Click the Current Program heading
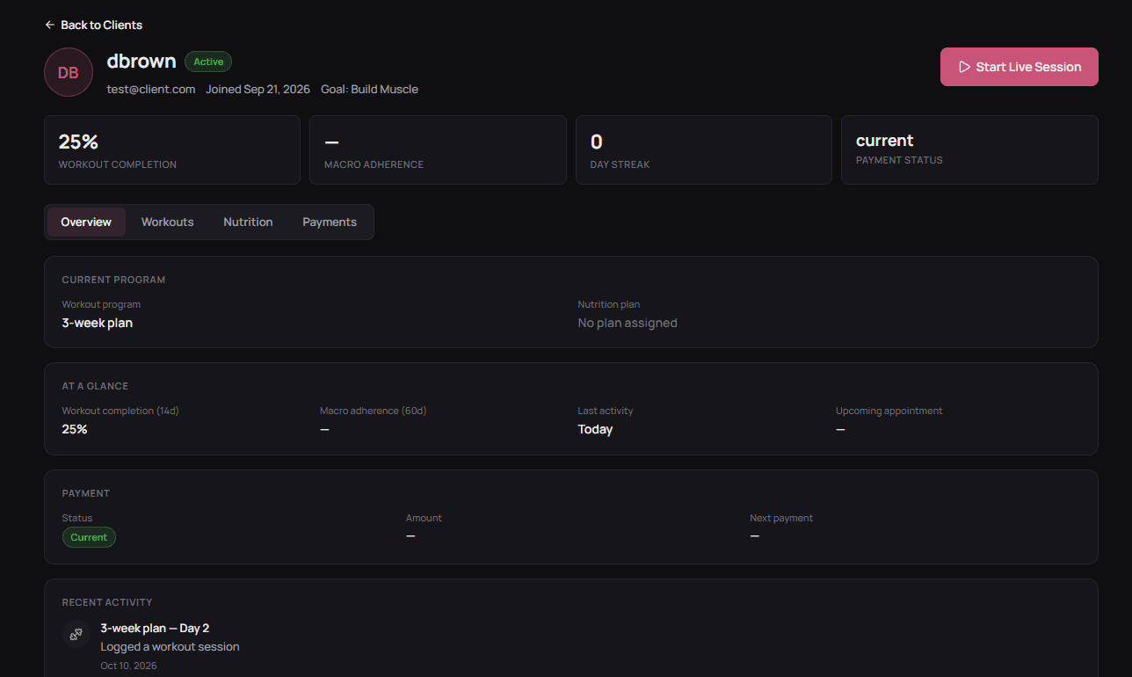Screen dimensions: 1132x677 [113, 280]
